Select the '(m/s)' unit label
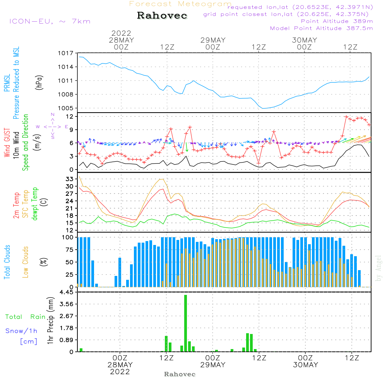 37,142
